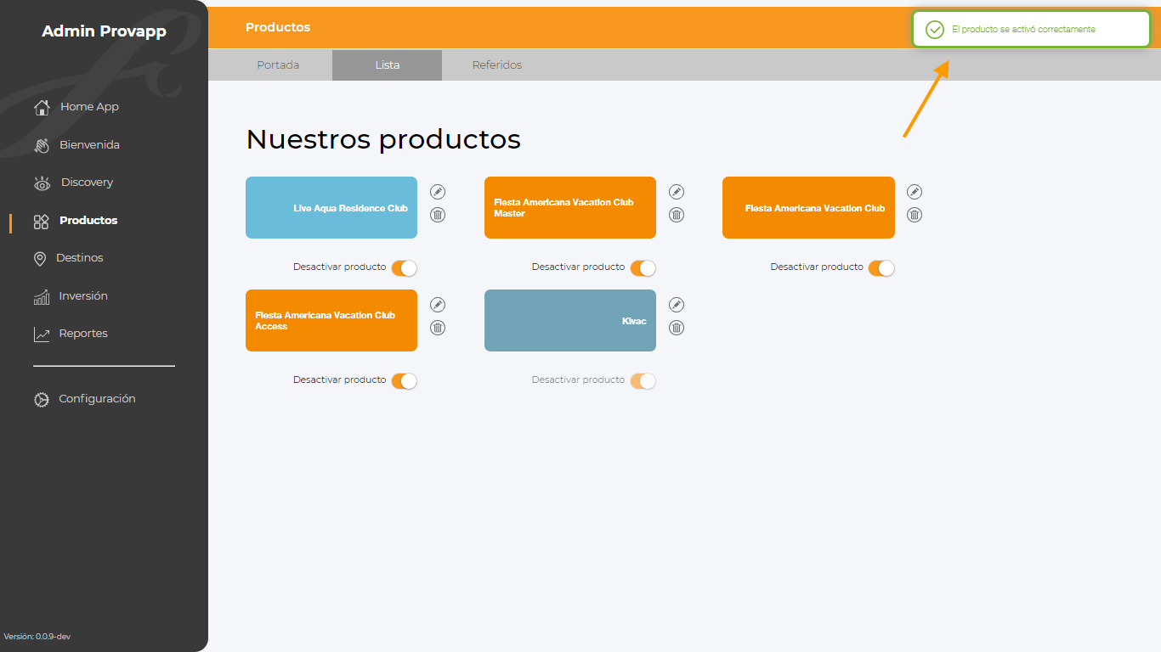Image resolution: width=1161 pixels, height=652 pixels.
Task: Click the Versión: 0.0.9-dev text
Action: (x=37, y=637)
